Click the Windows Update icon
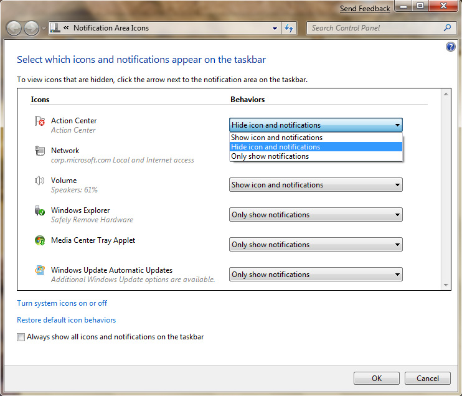Screen dimensions: 462x396 (40, 270)
